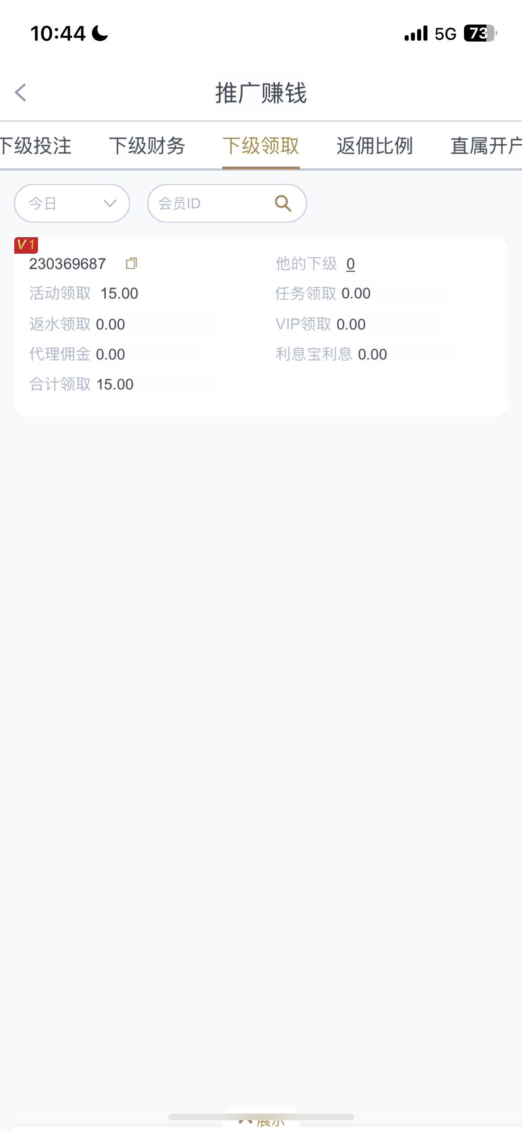
Task: Tap the 合计领取 15.00 total row
Action: 82,384
